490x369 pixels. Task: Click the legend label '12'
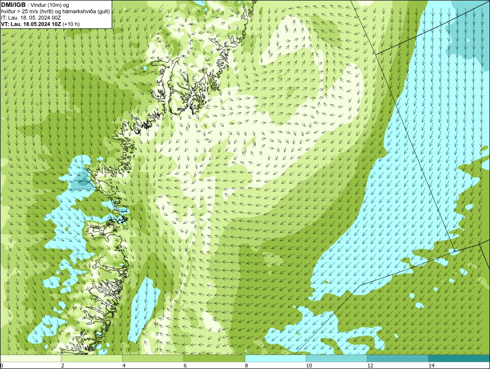pyautogui.click(x=370, y=366)
